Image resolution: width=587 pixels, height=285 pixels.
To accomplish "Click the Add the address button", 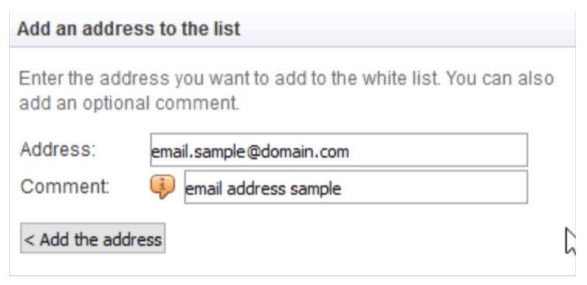I will pos(93,239).
